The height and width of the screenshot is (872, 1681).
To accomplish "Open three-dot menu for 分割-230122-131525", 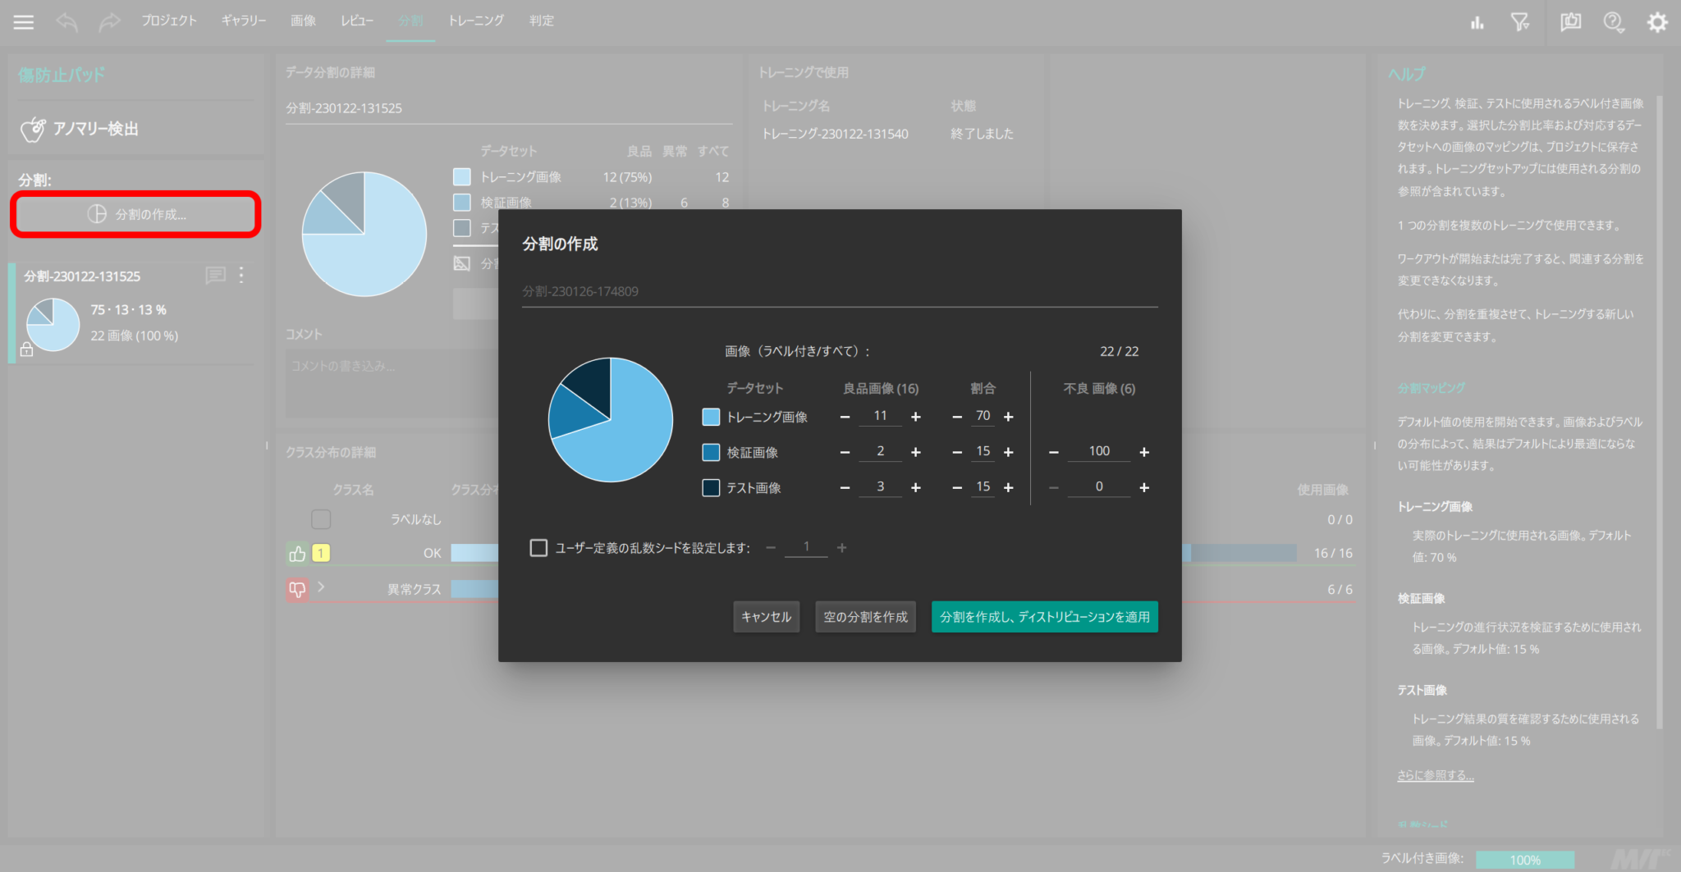I will 241,276.
